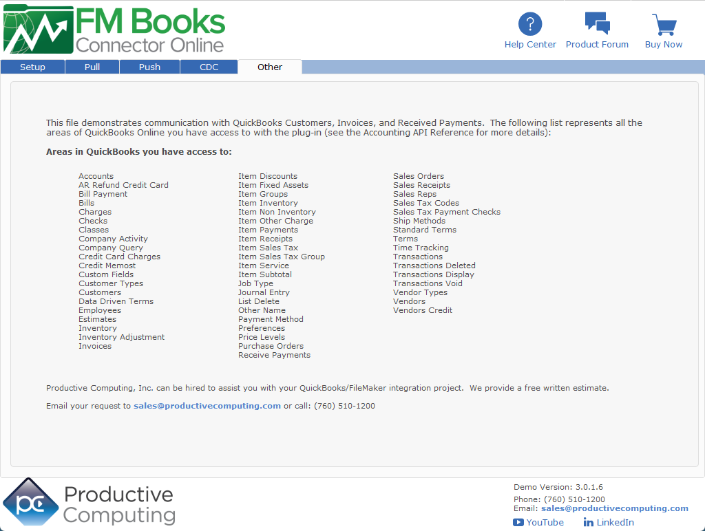Viewport: 705px width, 531px height.
Task: Select the Other tab
Action: tap(270, 67)
